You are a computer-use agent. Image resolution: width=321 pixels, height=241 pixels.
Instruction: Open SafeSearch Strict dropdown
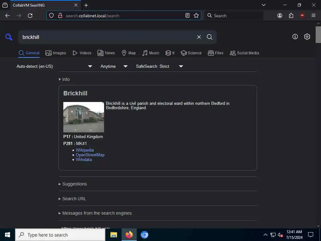pyautogui.click(x=160, y=67)
